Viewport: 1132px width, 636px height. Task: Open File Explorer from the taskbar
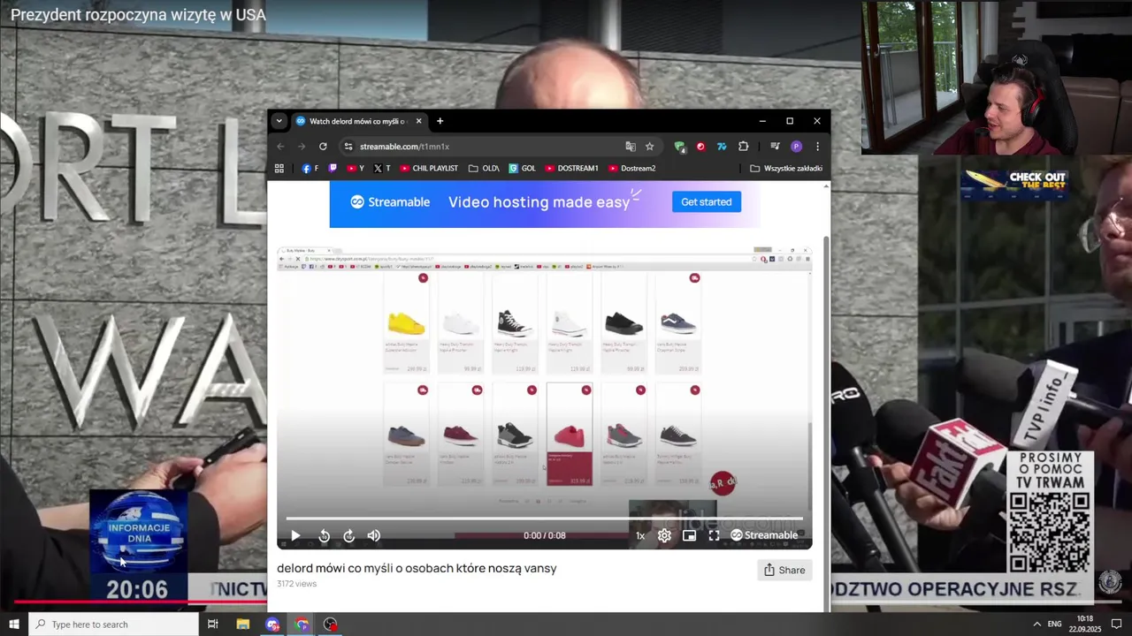[x=243, y=625]
